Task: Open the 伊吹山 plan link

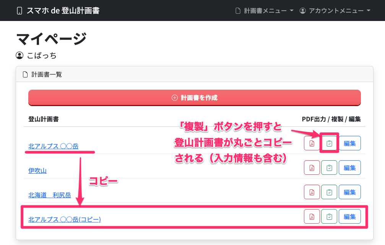Action: click(x=37, y=171)
